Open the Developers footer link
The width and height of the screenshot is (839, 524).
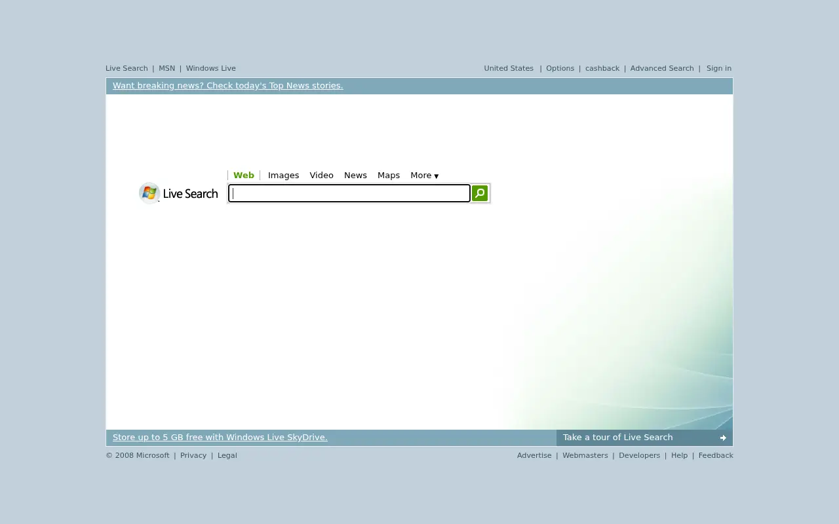[639, 455]
